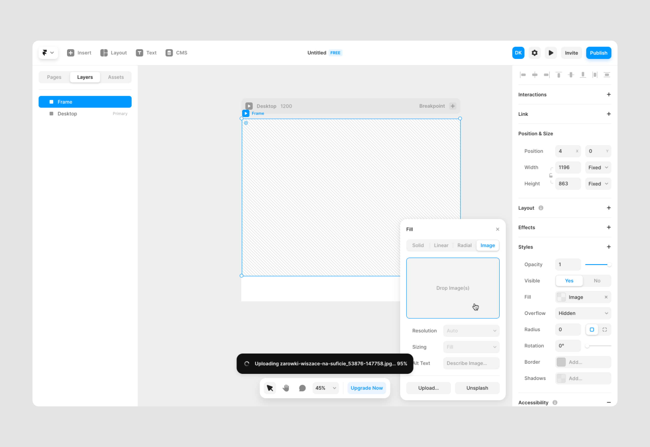Switch to the Assets panel tab
Screen dimensions: 650x447
[116, 77]
